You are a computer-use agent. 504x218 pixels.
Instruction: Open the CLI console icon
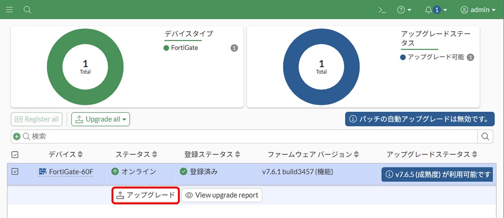(x=382, y=9)
